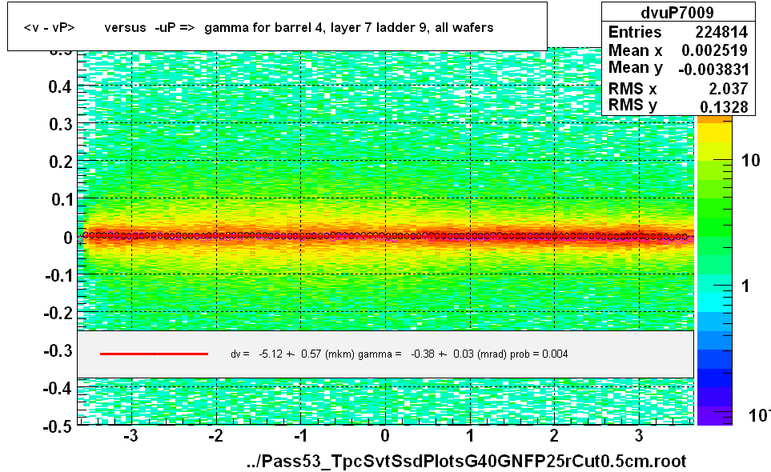
Task: Click x-axis label -3
Action: click(131, 436)
